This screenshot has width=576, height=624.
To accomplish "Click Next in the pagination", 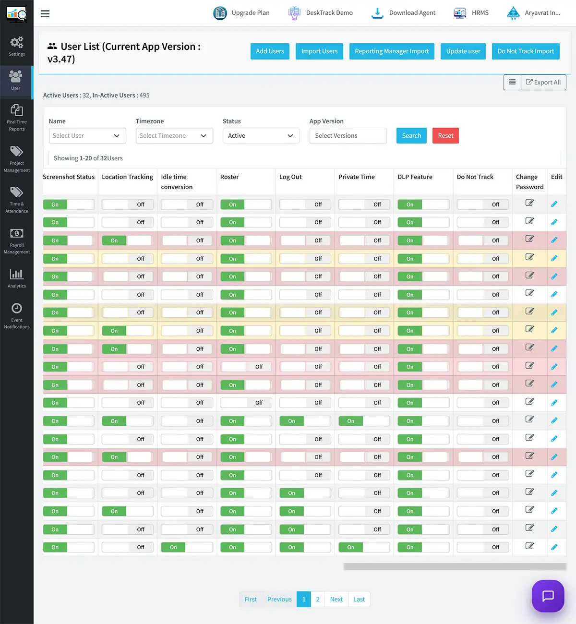I will coord(336,600).
